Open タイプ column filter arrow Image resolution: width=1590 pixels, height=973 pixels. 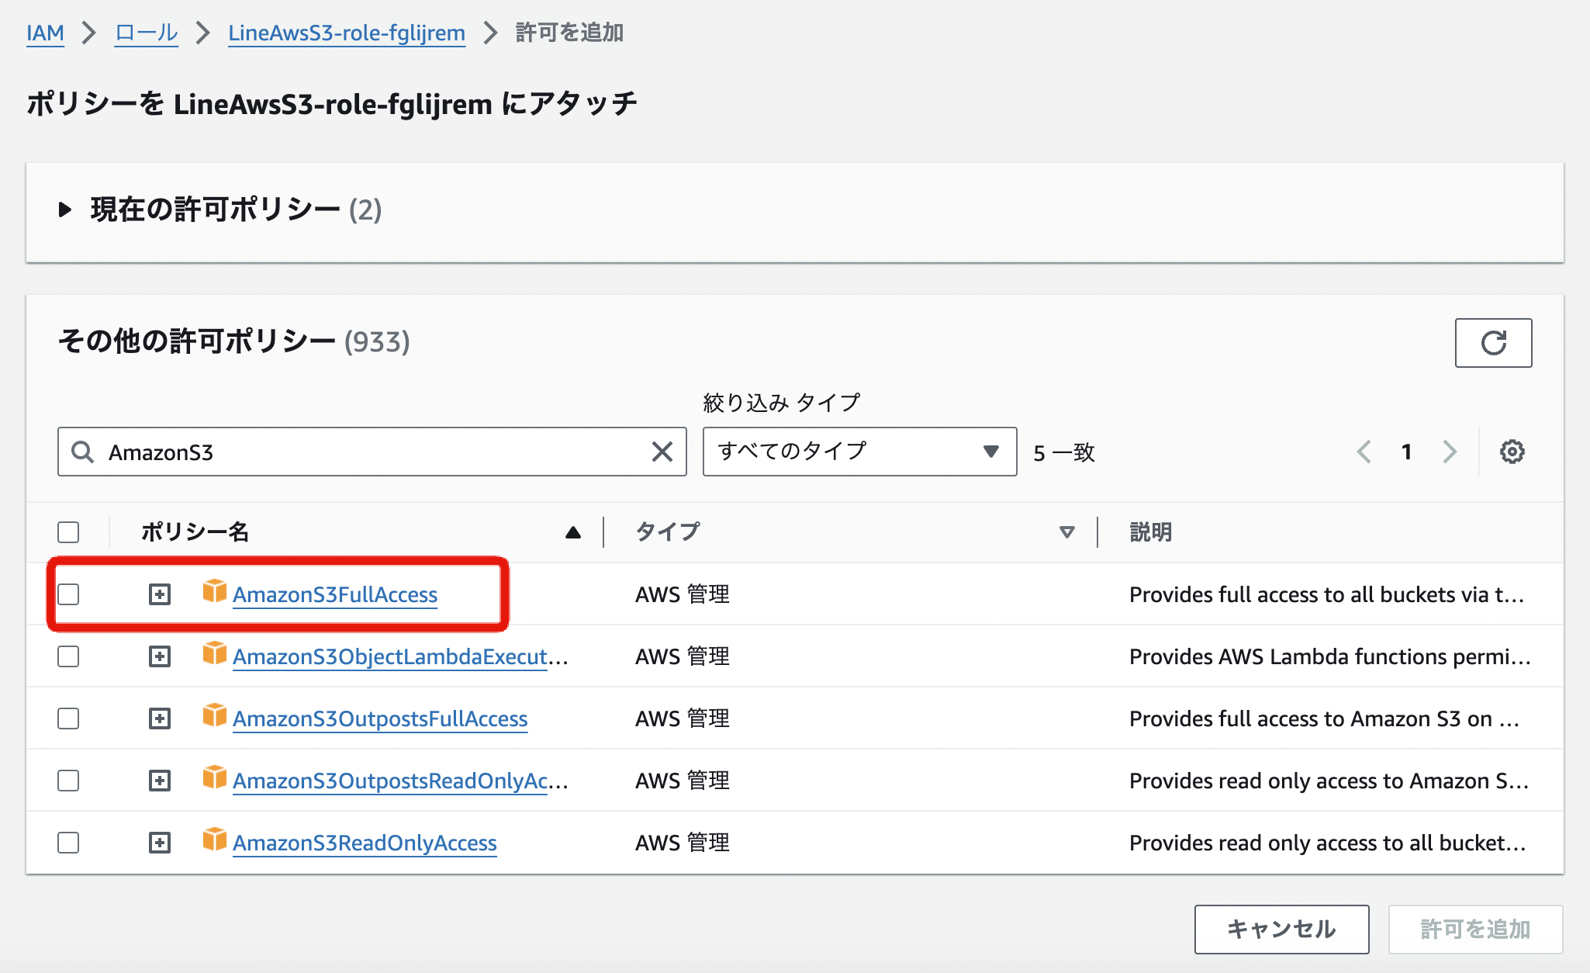point(1066,532)
